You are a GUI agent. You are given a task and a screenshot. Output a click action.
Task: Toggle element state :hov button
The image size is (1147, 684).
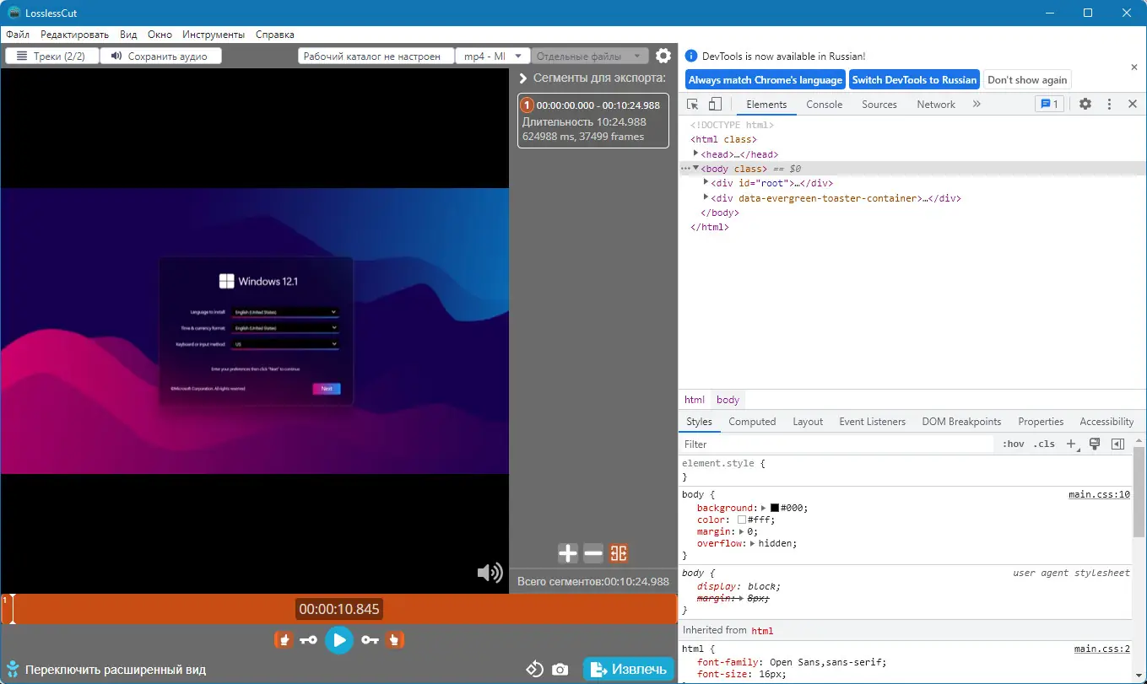[x=1013, y=444]
